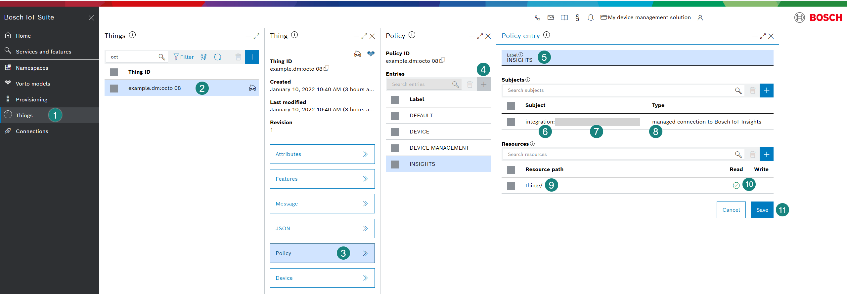Open My device management solution selector
Image resolution: width=847 pixels, height=294 pixels.
[646, 18]
